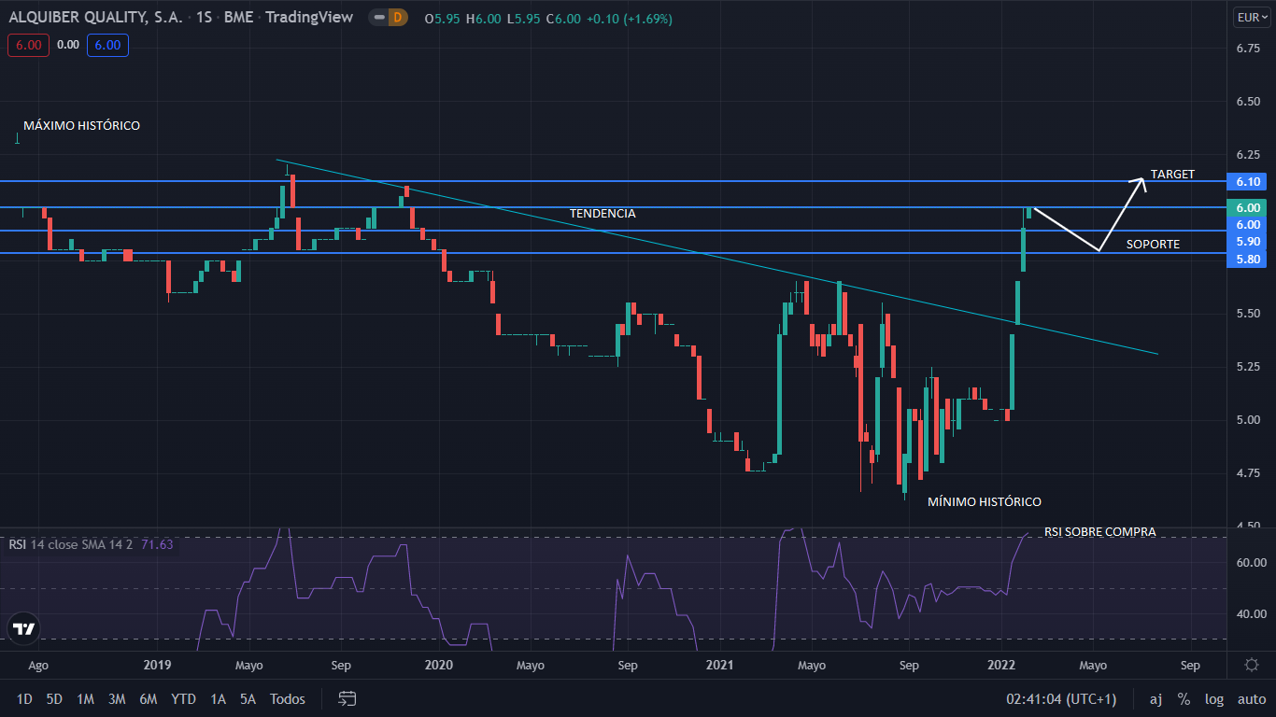Click the market status indicator pill
Screen dimensions: 1276x717
[377, 18]
